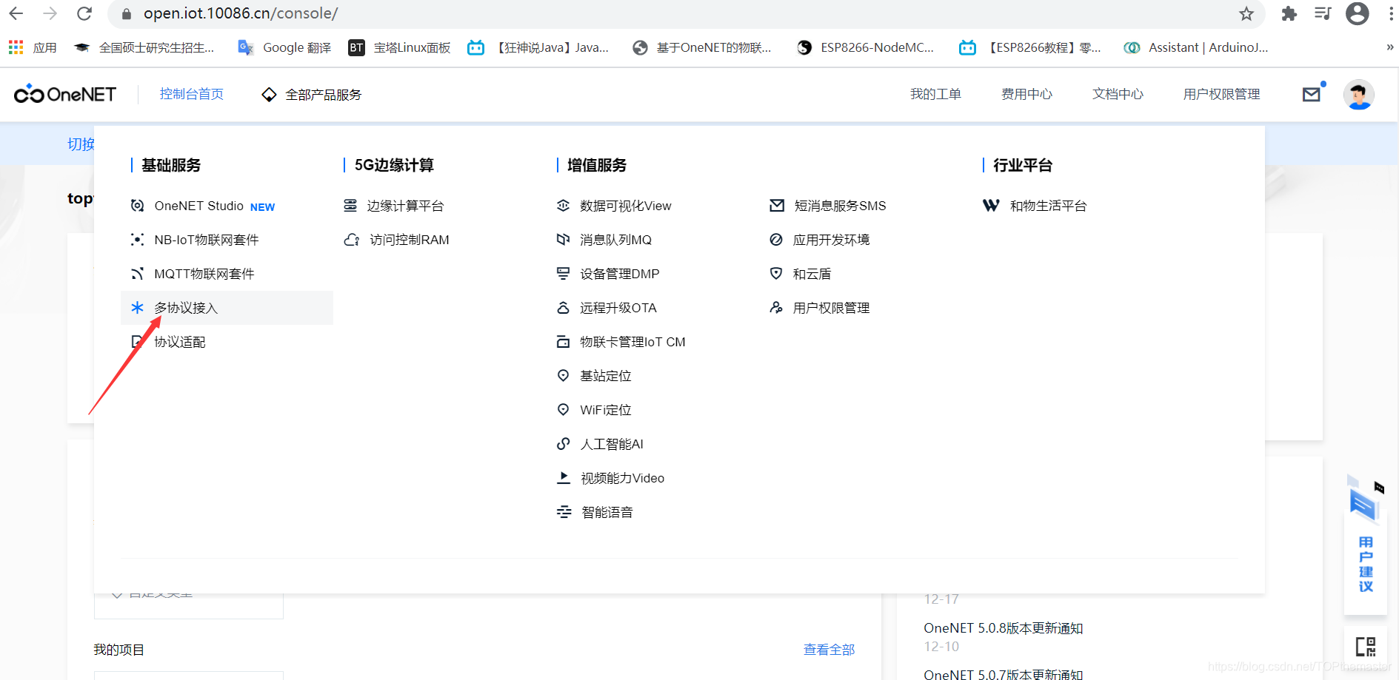This screenshot has height=680, width=1399.
Task: Open the 远程升级OTA service
Action: [x=618, y=307]
